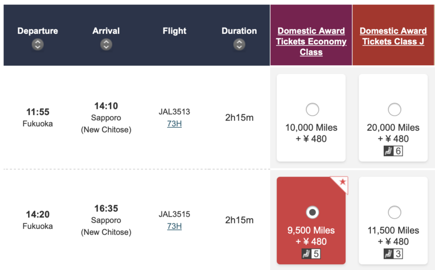Select 20,000 Miles Class J fare
The image size is (435, 270).
[x=394, y=110]
